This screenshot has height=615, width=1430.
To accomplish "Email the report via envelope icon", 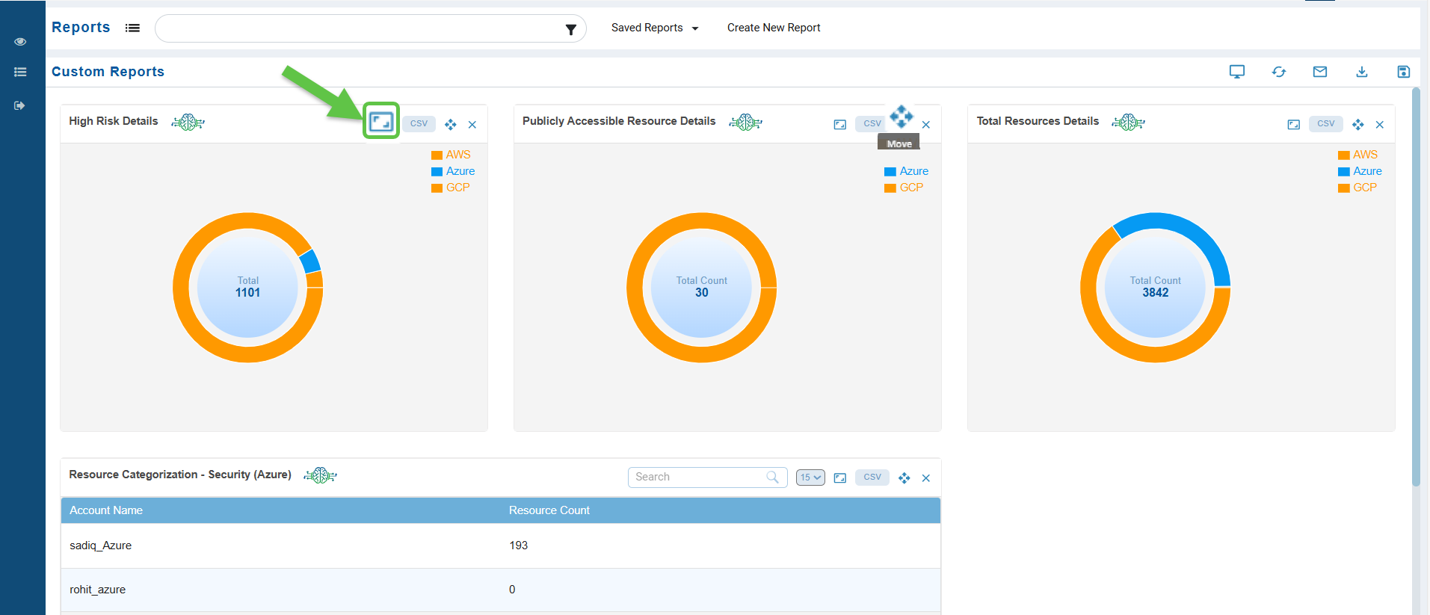I will click(x=1320, y=72).
